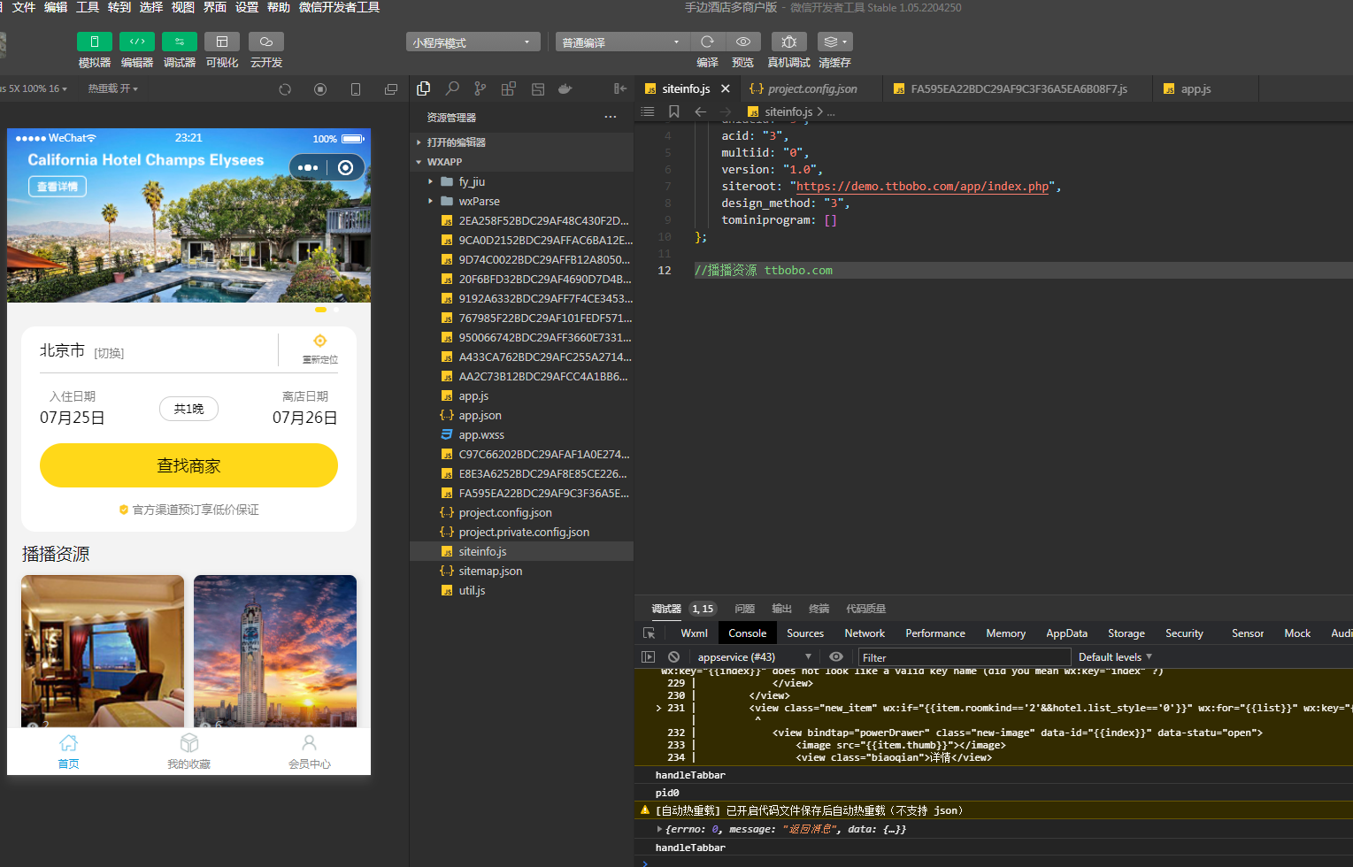Click the yellow search merchants button

pos(188,465)
